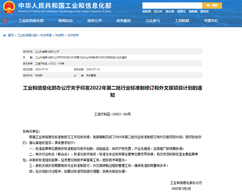Click the 机关司局 breadcrumb link

point(46,35)
